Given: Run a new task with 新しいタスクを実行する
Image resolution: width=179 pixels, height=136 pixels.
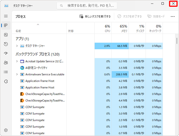Looking at the screenshot, I should [x=95, y=16].
